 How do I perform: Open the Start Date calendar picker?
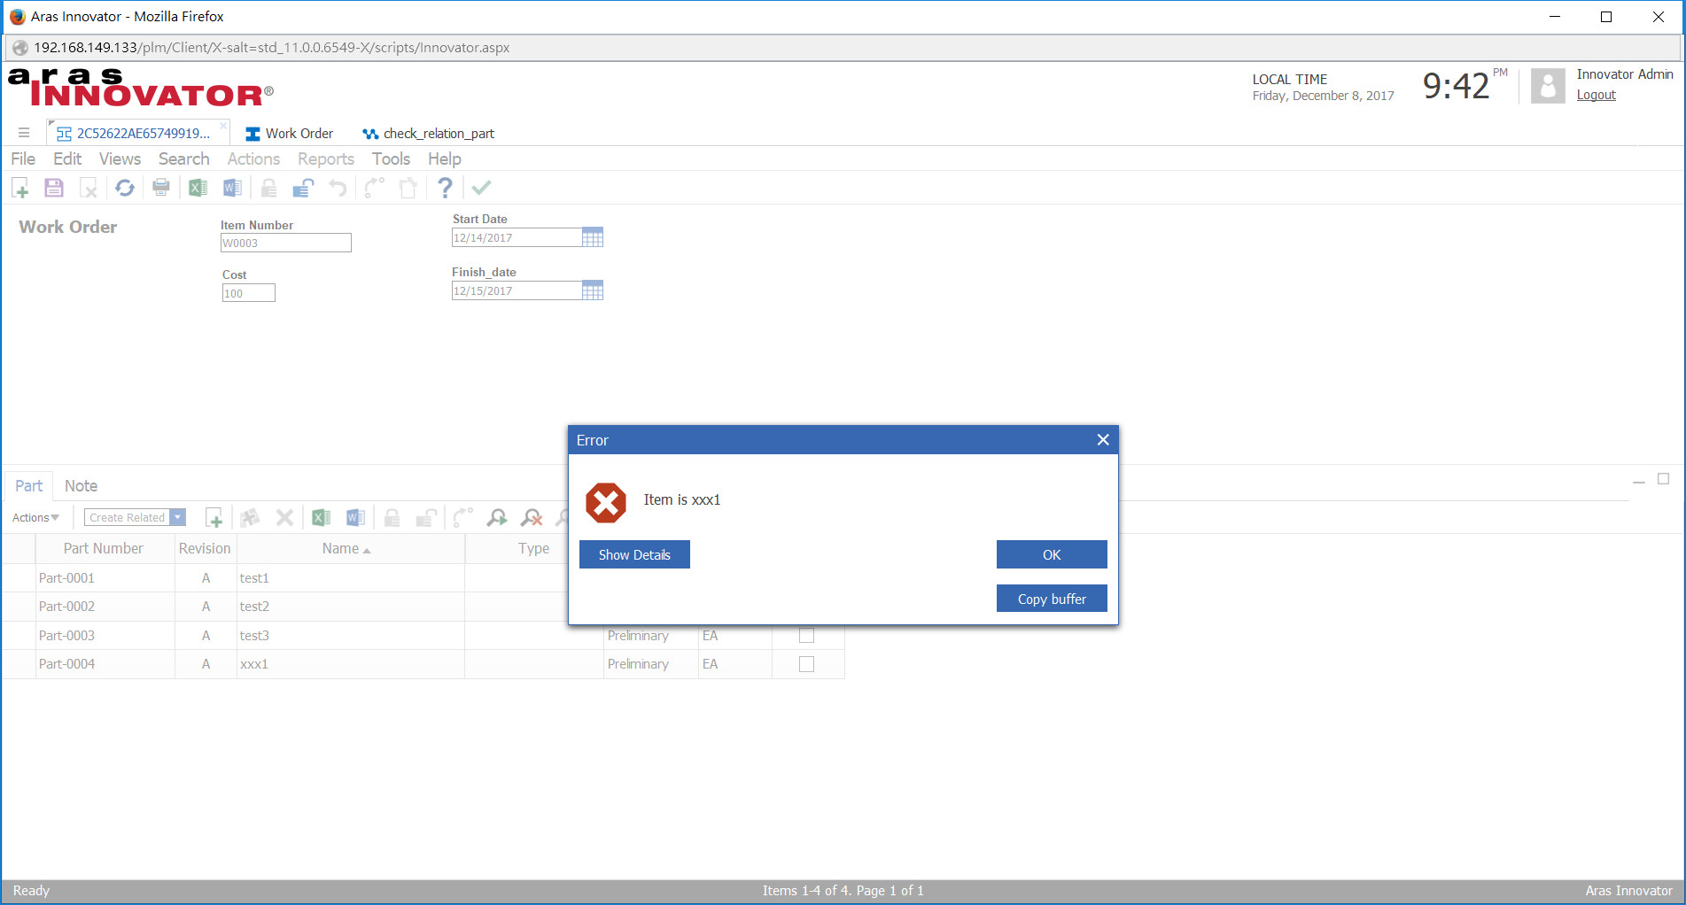(x=593, y=237)
